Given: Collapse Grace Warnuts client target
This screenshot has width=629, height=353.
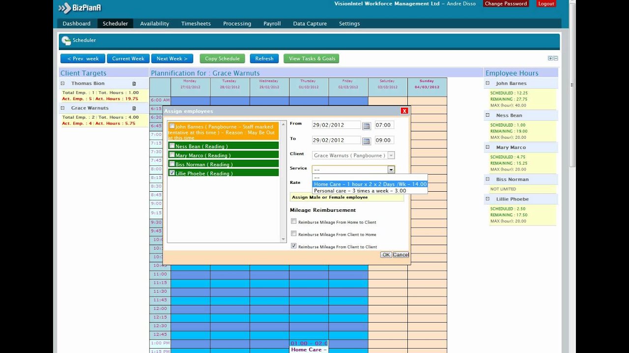Looking at the screenshot, I should click(62, 108).
